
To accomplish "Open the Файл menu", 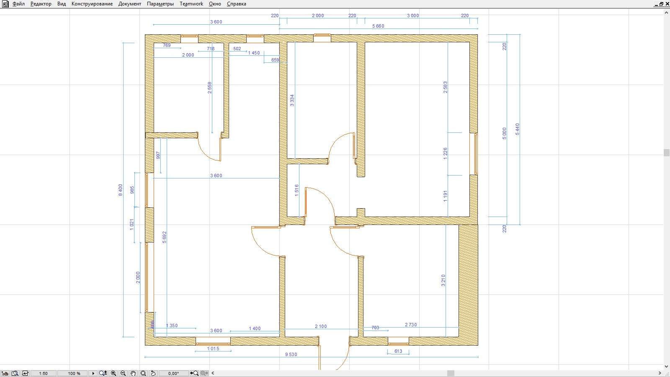I will pyautogui.click(x=18, y=4).
